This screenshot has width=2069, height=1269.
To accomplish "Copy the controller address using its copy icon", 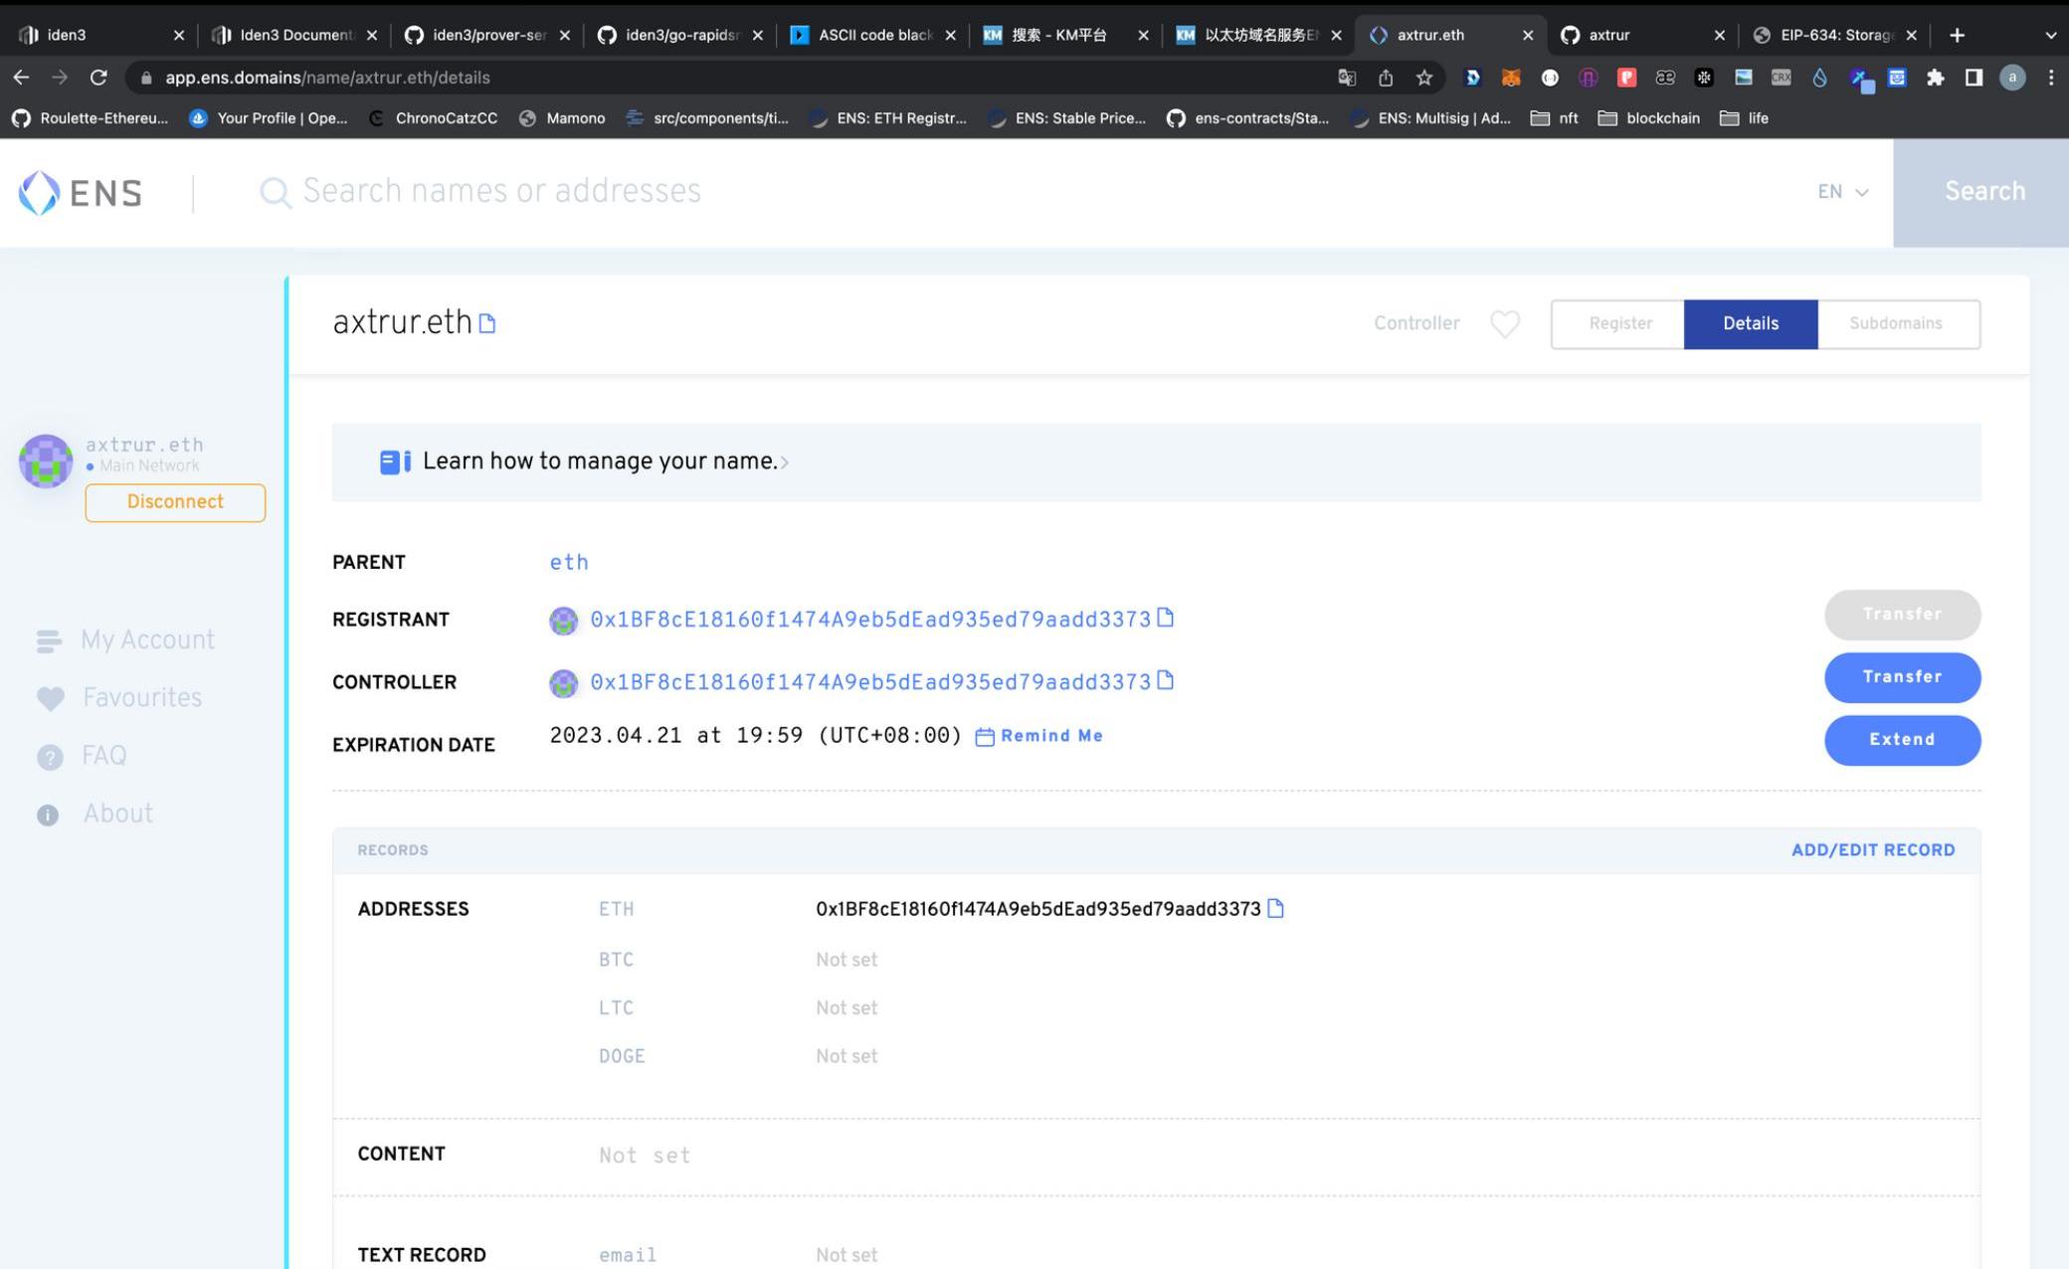I will (1165, 681).
